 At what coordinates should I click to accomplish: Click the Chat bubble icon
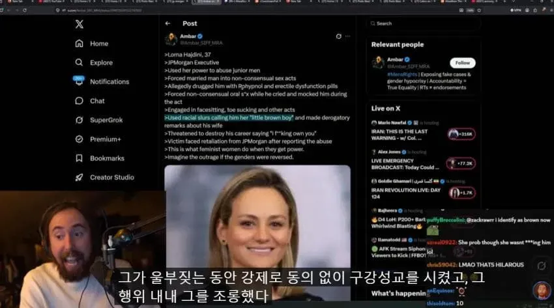point(79,101)
